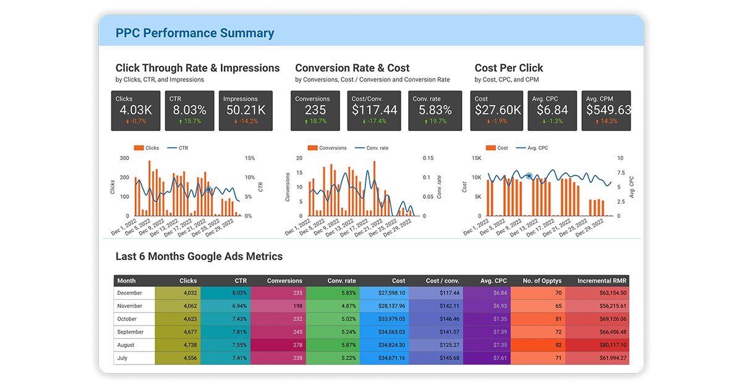Sort by Incremental RMR column header

pyautogui.click(x=602, y=280)
